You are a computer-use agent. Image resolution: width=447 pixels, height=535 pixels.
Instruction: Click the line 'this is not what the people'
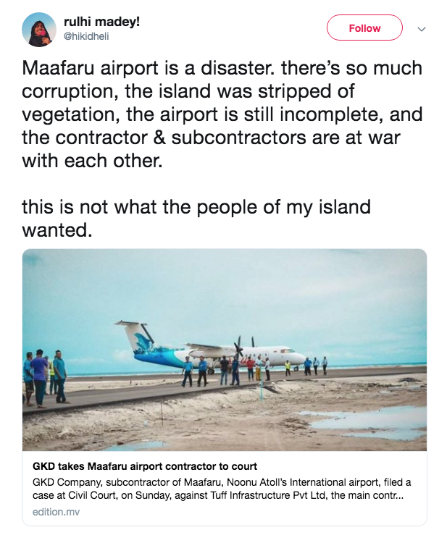pos(196,207)
